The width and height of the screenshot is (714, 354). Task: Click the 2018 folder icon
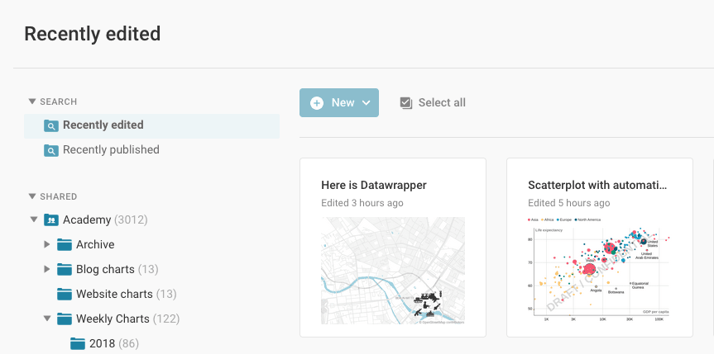[x=78, y=343]
